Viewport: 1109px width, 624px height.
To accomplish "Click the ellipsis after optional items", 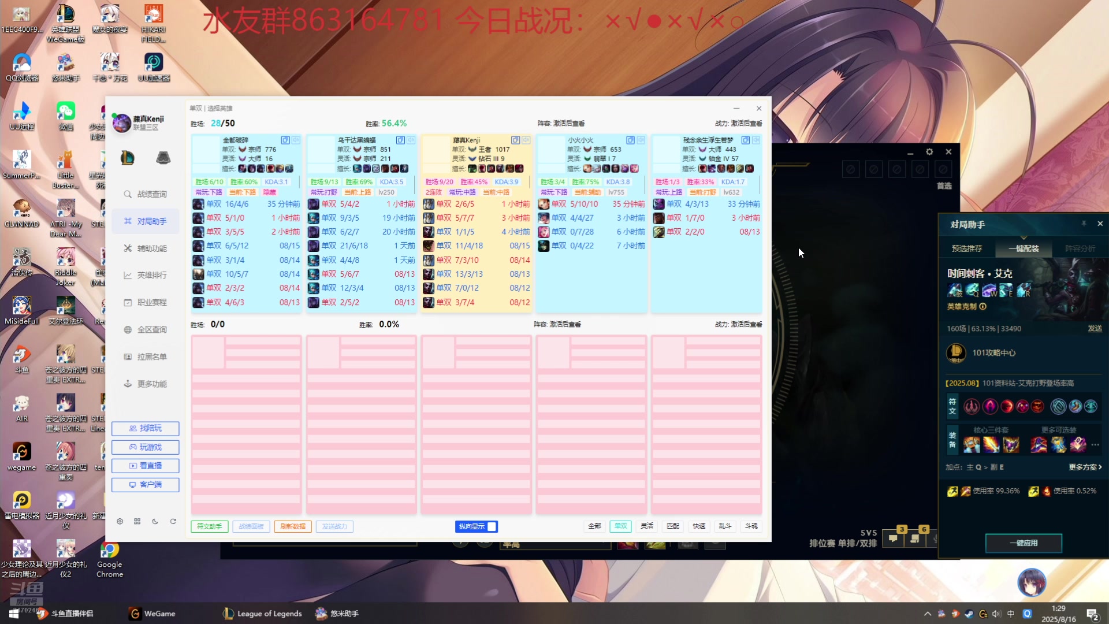I will click(1095, 445).
